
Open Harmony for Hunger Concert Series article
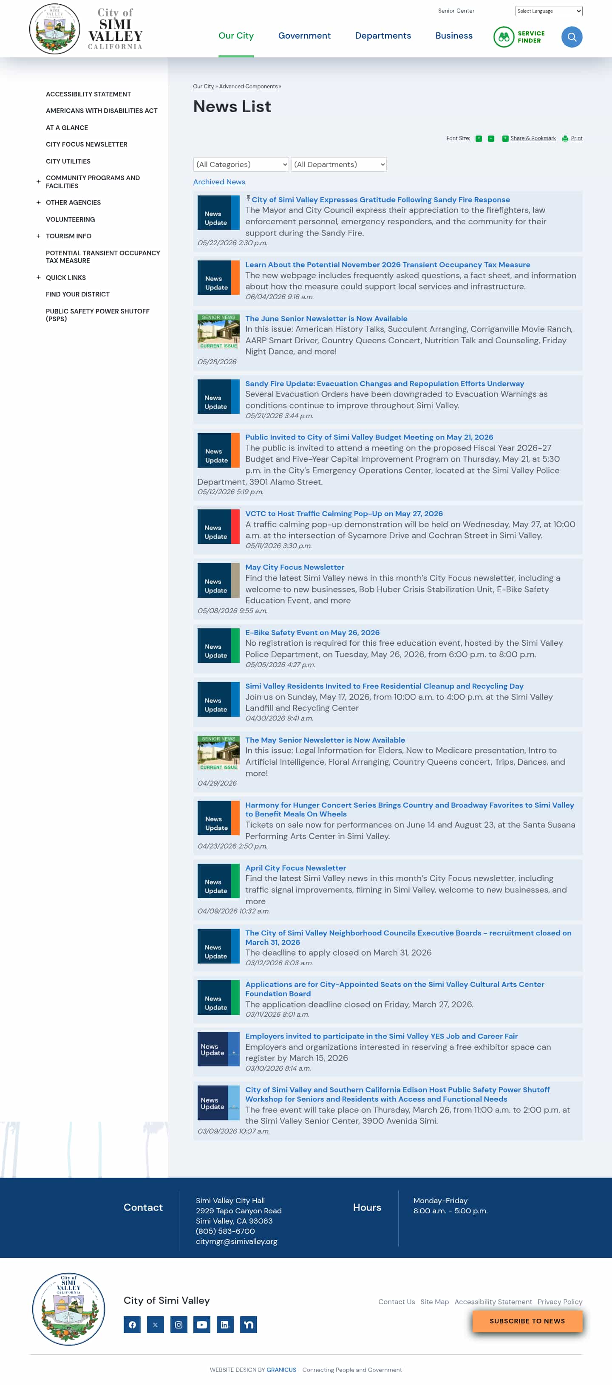410,810
